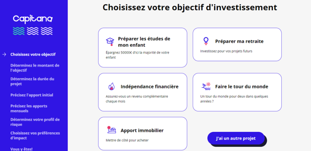Click the graduation cap icon
Viewport: 311px width, 151px height.
(x=110, y=42)
